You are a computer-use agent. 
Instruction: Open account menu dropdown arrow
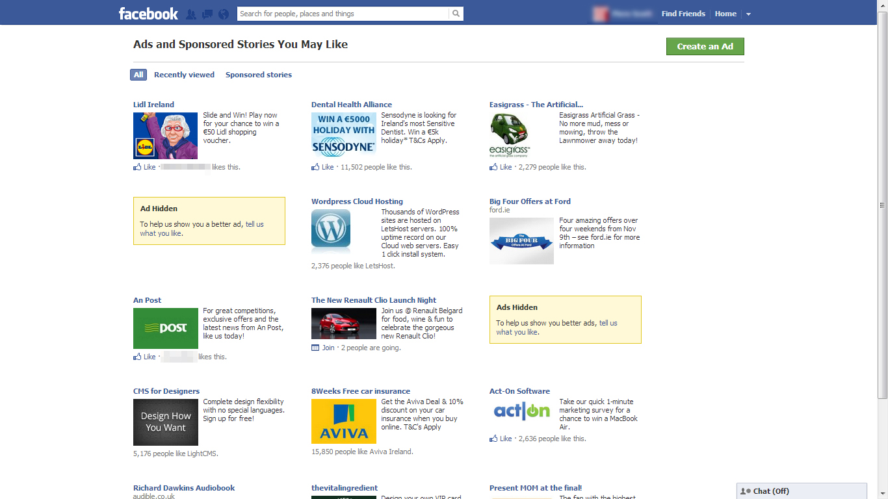point(748,14)
